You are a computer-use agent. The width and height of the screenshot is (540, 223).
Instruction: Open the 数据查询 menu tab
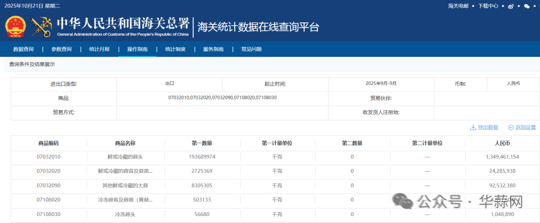(x=23, y=49)
